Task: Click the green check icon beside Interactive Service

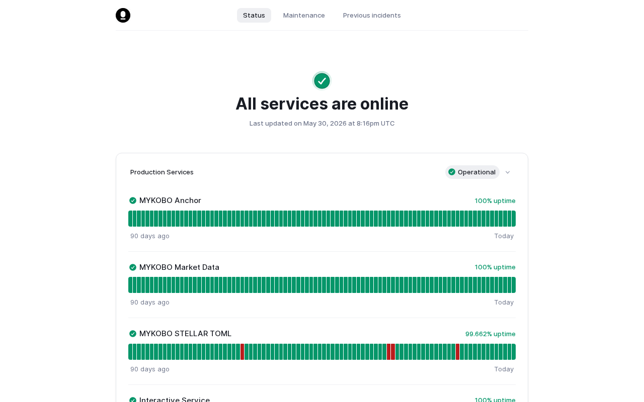Action: [x=133, y=400]
